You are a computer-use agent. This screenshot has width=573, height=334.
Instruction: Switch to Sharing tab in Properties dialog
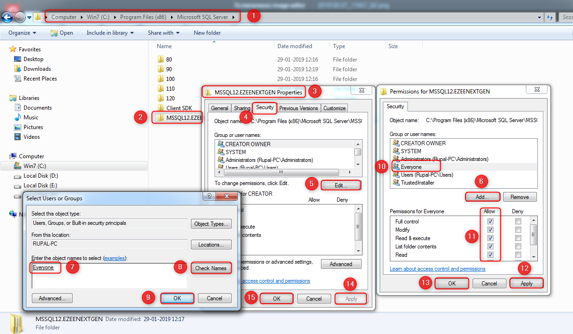click(242, 108)
